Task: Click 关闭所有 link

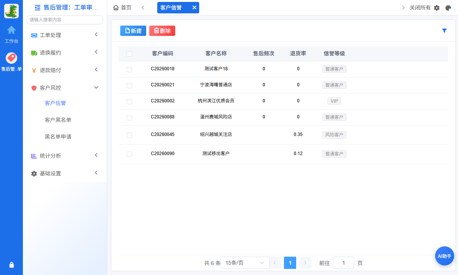Action: 420,8
